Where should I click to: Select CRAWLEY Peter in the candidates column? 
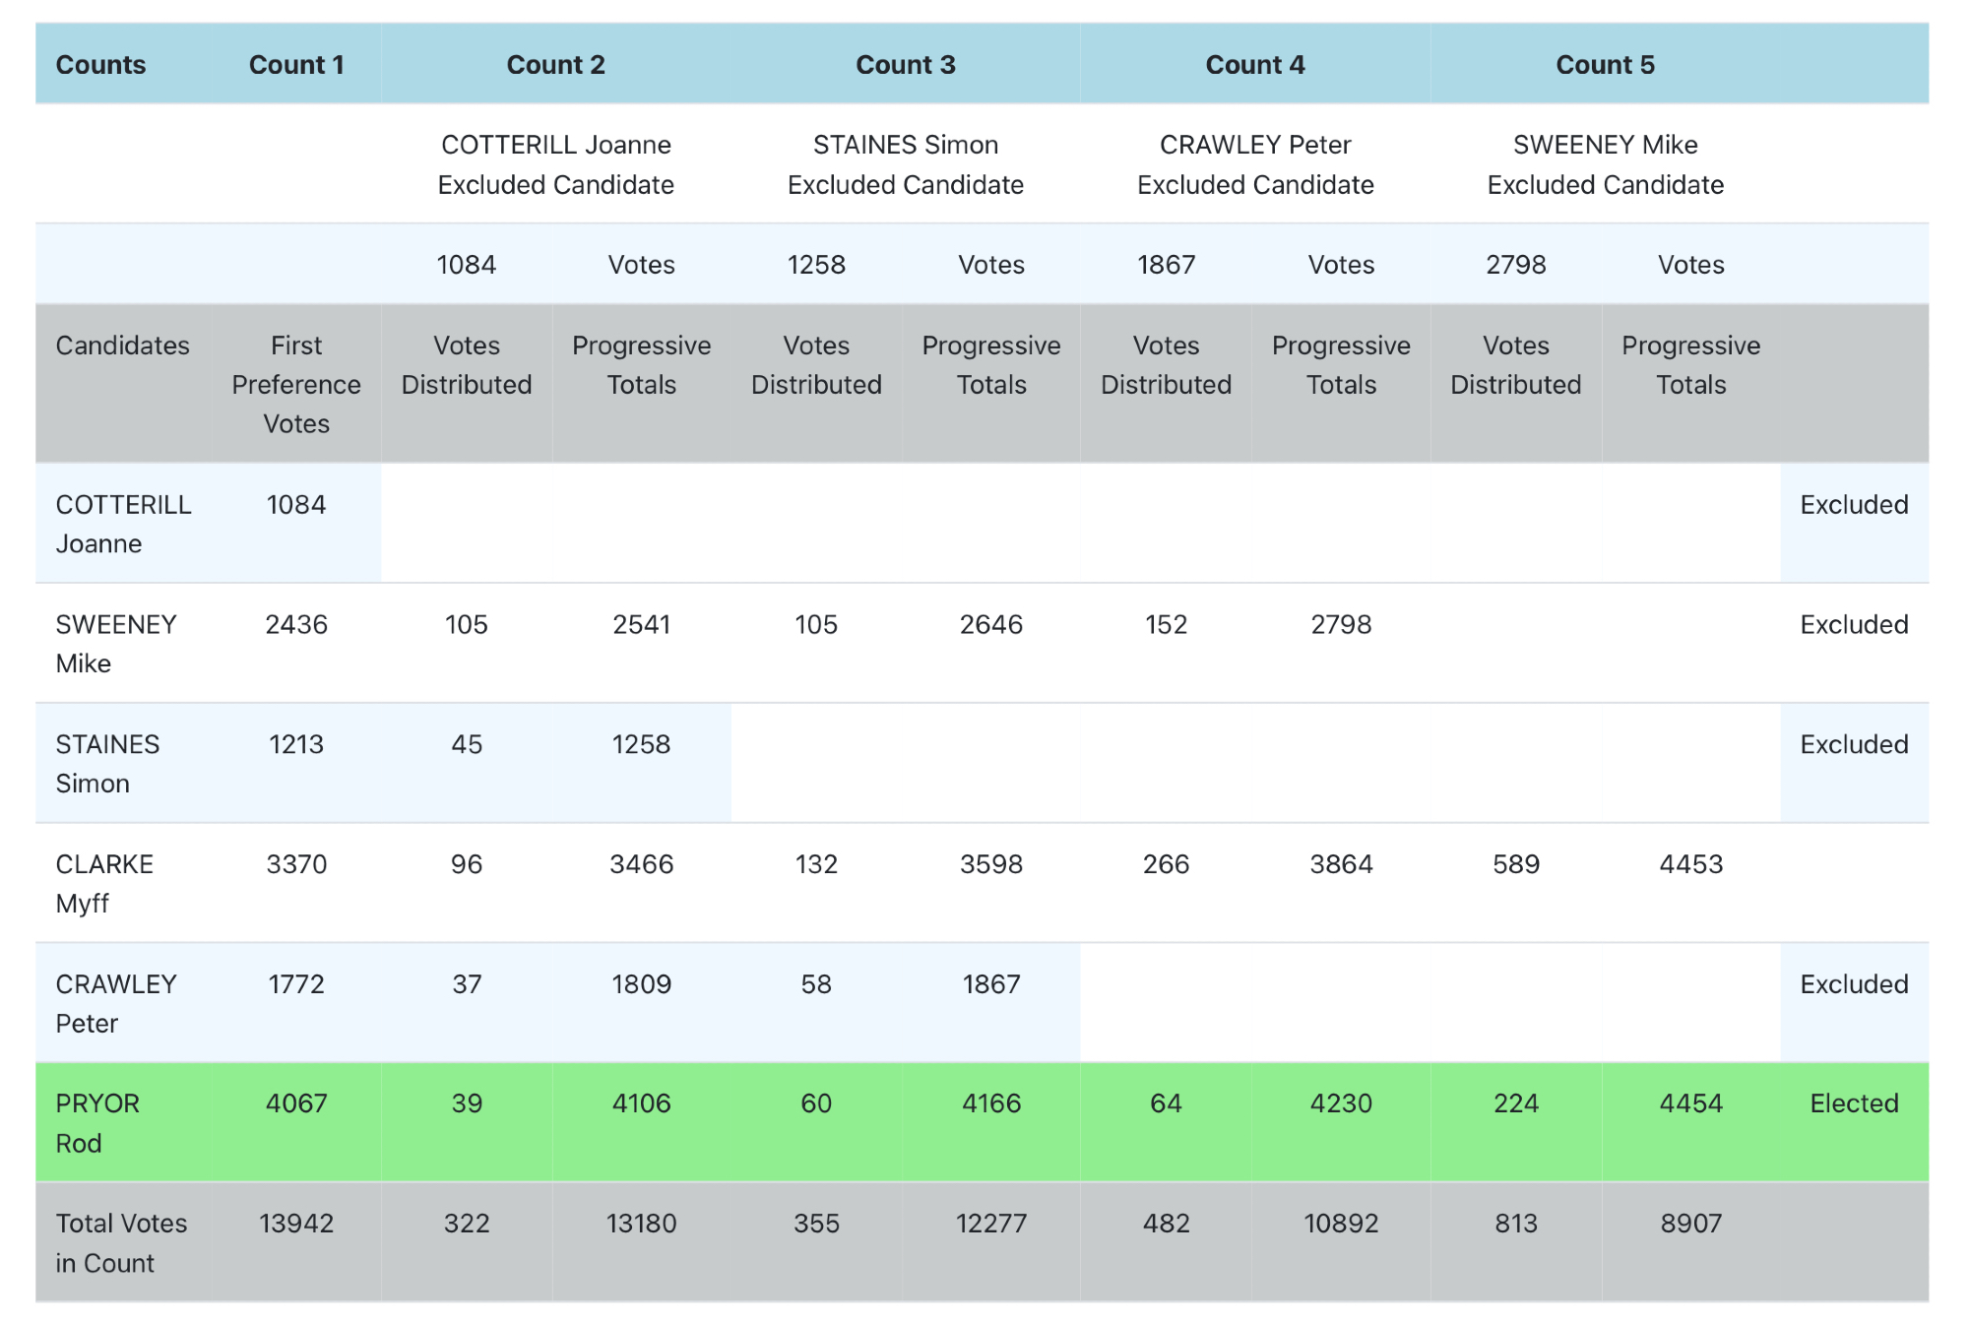click(x=115, y=1003)
